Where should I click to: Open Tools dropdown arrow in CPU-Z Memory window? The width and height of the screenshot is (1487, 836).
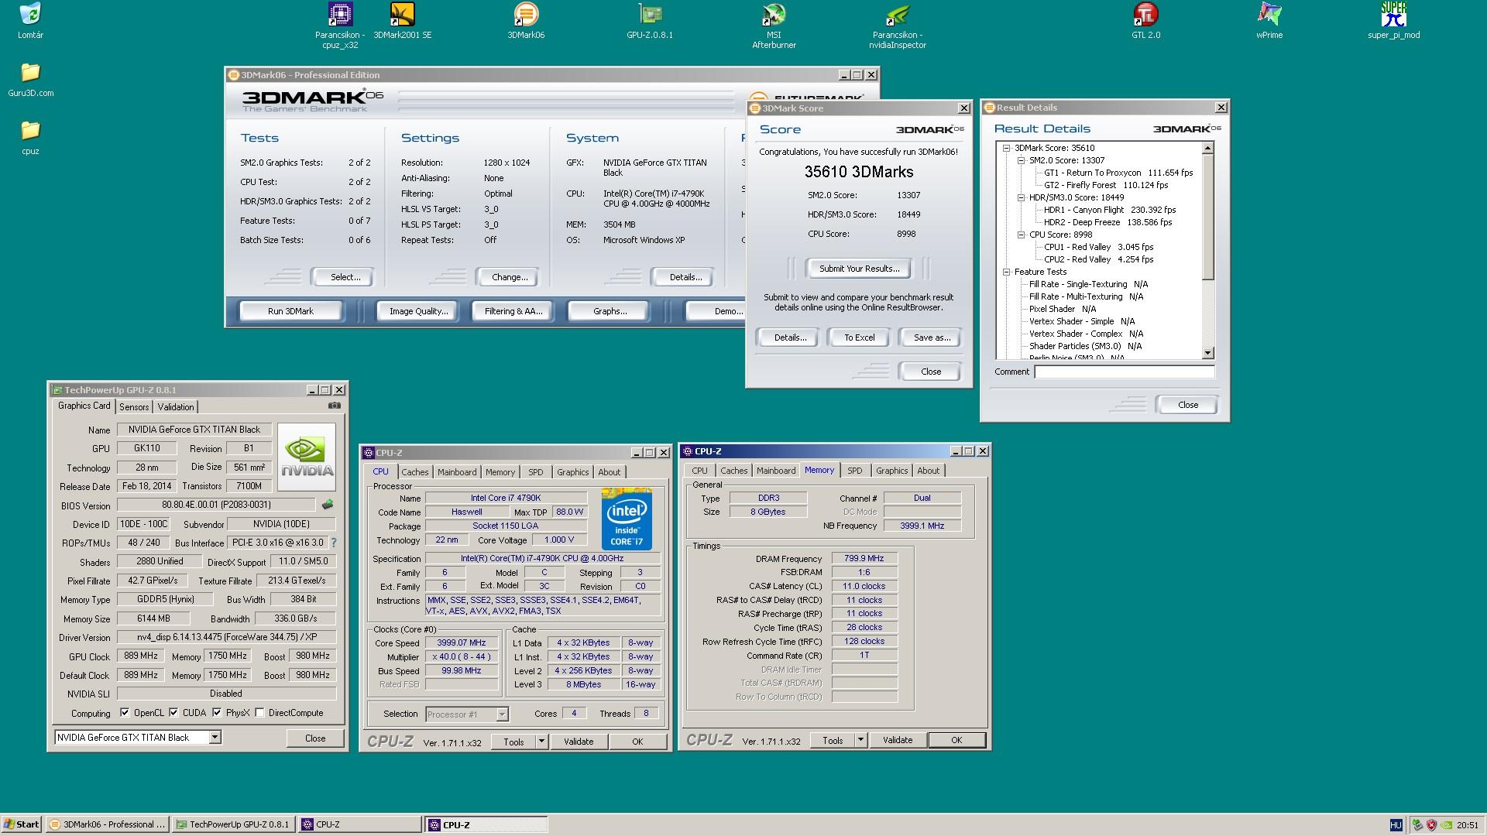pyautogui.click(x=860, y=740)
